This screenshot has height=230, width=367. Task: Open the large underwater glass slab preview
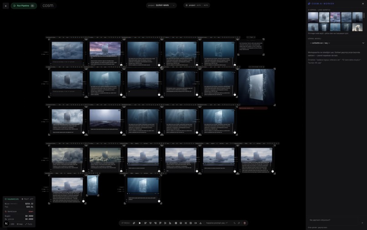[x=256, y=87]
